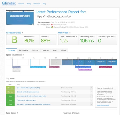This screenshot has width=120, height=115.
Task: Click the B grade letter
Action: (14, 40)
